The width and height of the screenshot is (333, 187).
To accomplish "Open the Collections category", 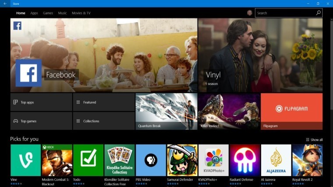I will tap(104, 121).
